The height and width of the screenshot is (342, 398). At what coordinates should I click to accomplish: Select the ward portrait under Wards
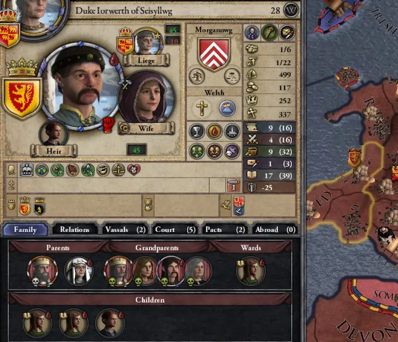[x=251, y=271]
